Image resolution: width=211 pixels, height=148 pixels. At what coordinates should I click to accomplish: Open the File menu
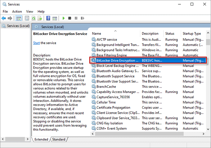5,11
